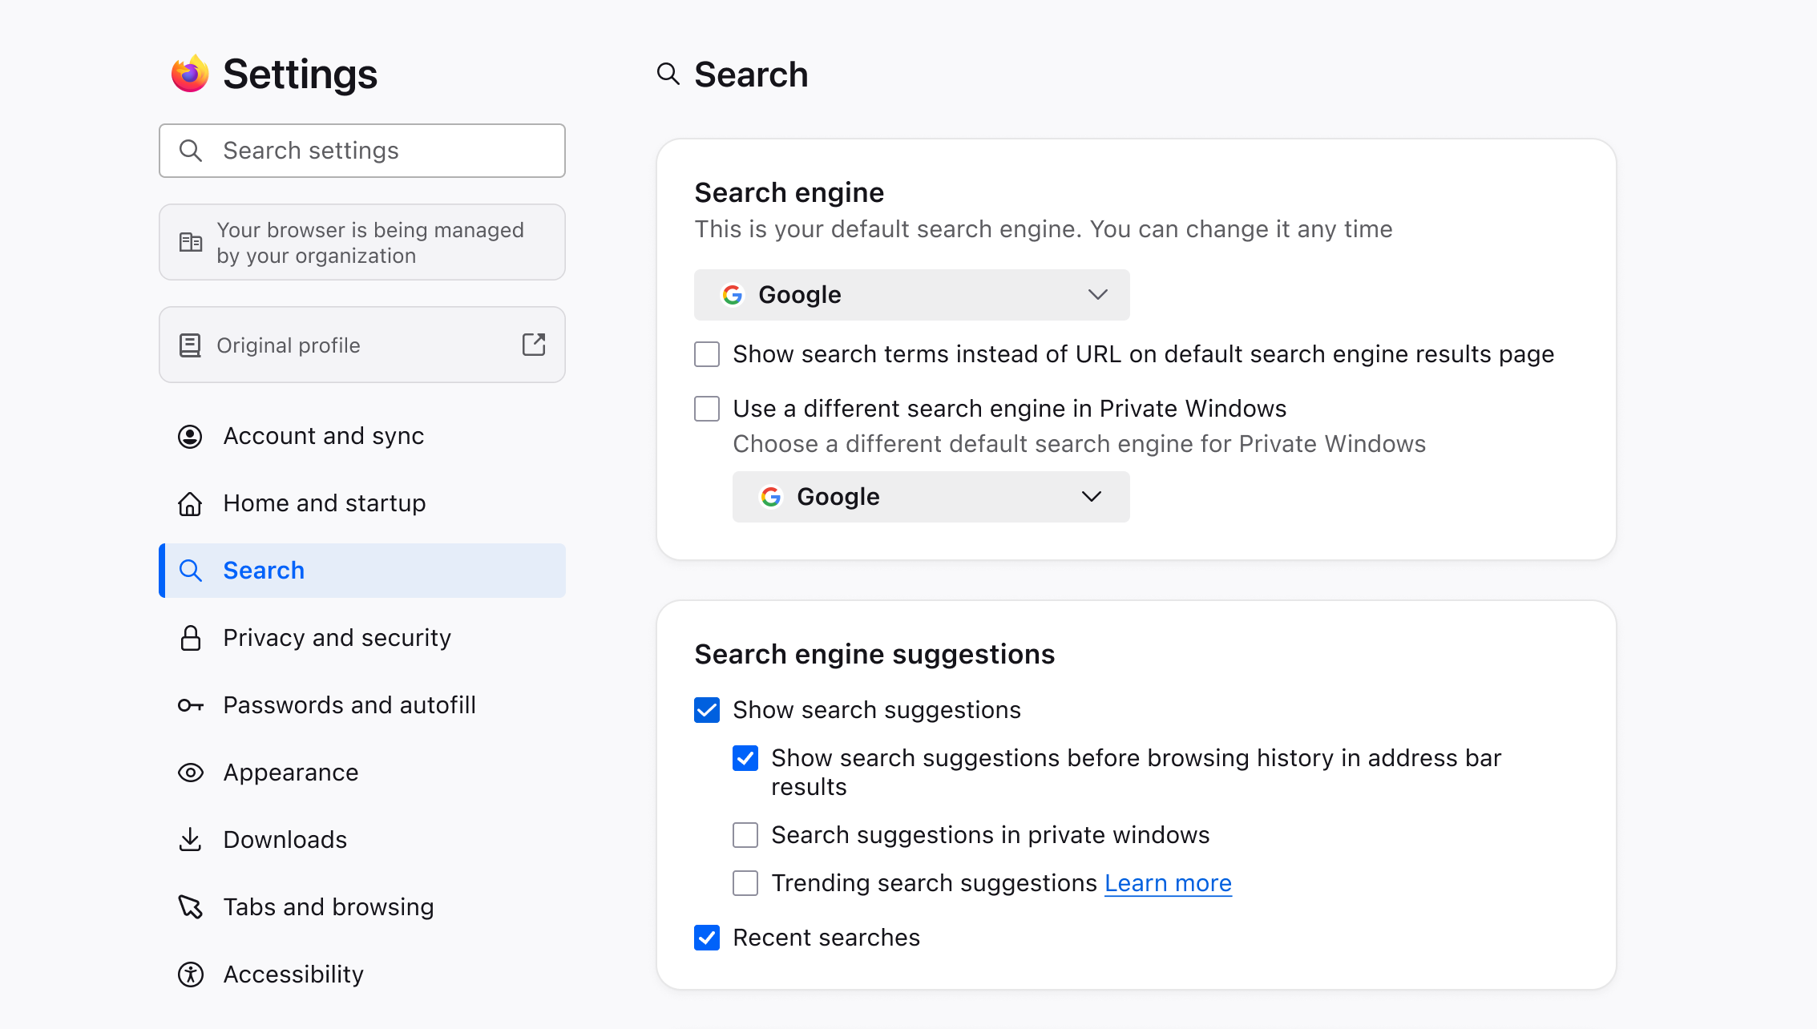Viewport: 1817px width, 1029px height.
Task: Enable showing search terms instead of URL
Action: pyautogui.click(x=707, y=354)
